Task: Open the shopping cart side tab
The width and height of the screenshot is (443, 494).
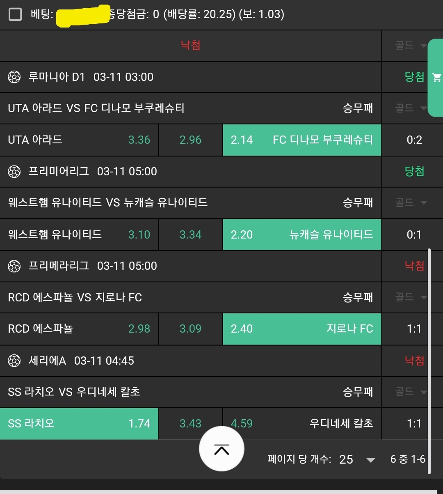Action: 436,78
